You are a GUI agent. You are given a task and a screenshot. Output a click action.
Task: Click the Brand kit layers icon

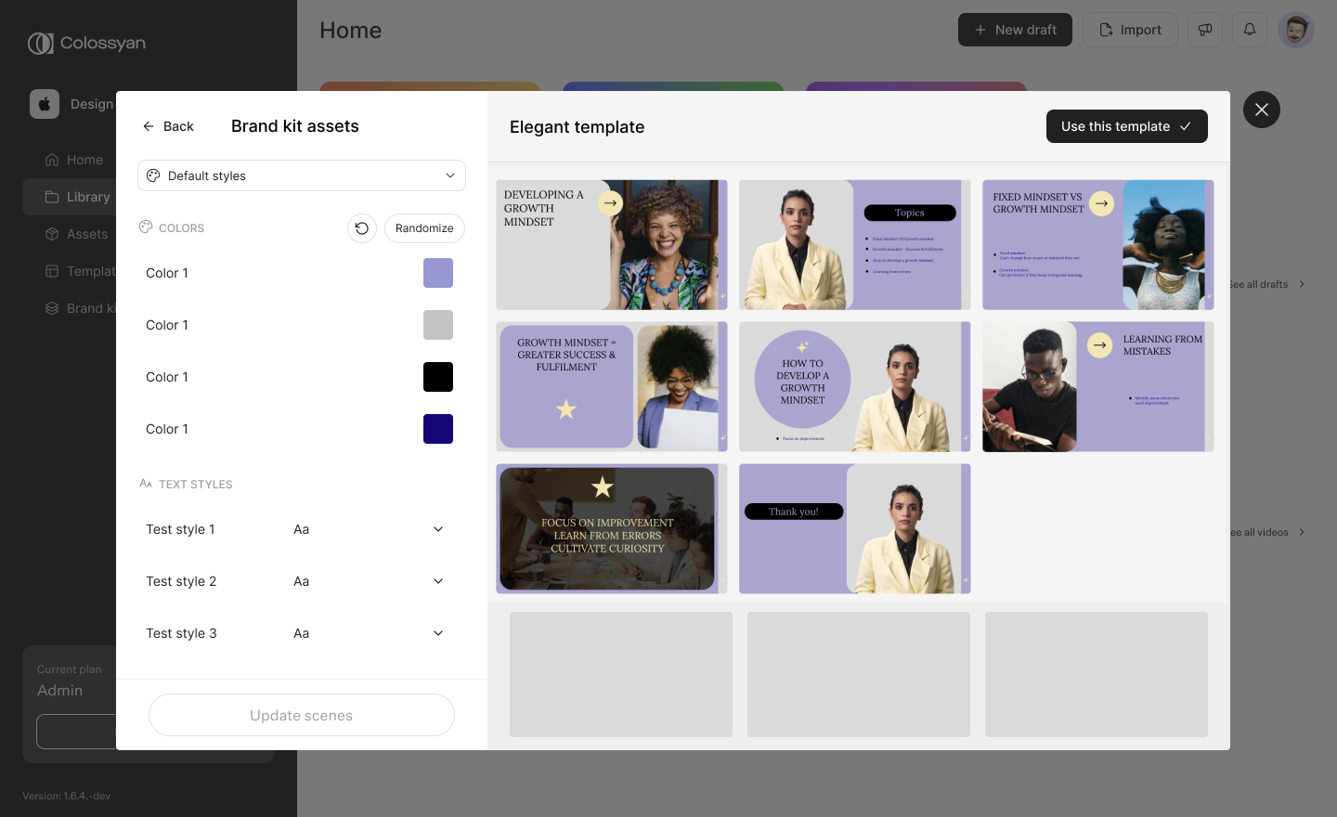pos(52,308)
